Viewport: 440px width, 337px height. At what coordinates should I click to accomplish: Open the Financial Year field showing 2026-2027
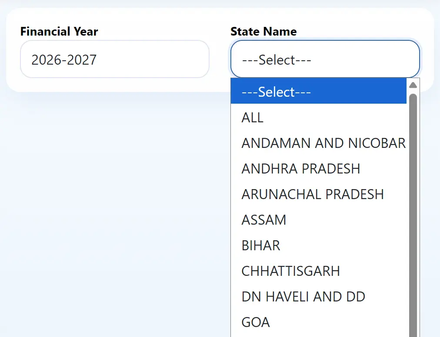(114, 59)
